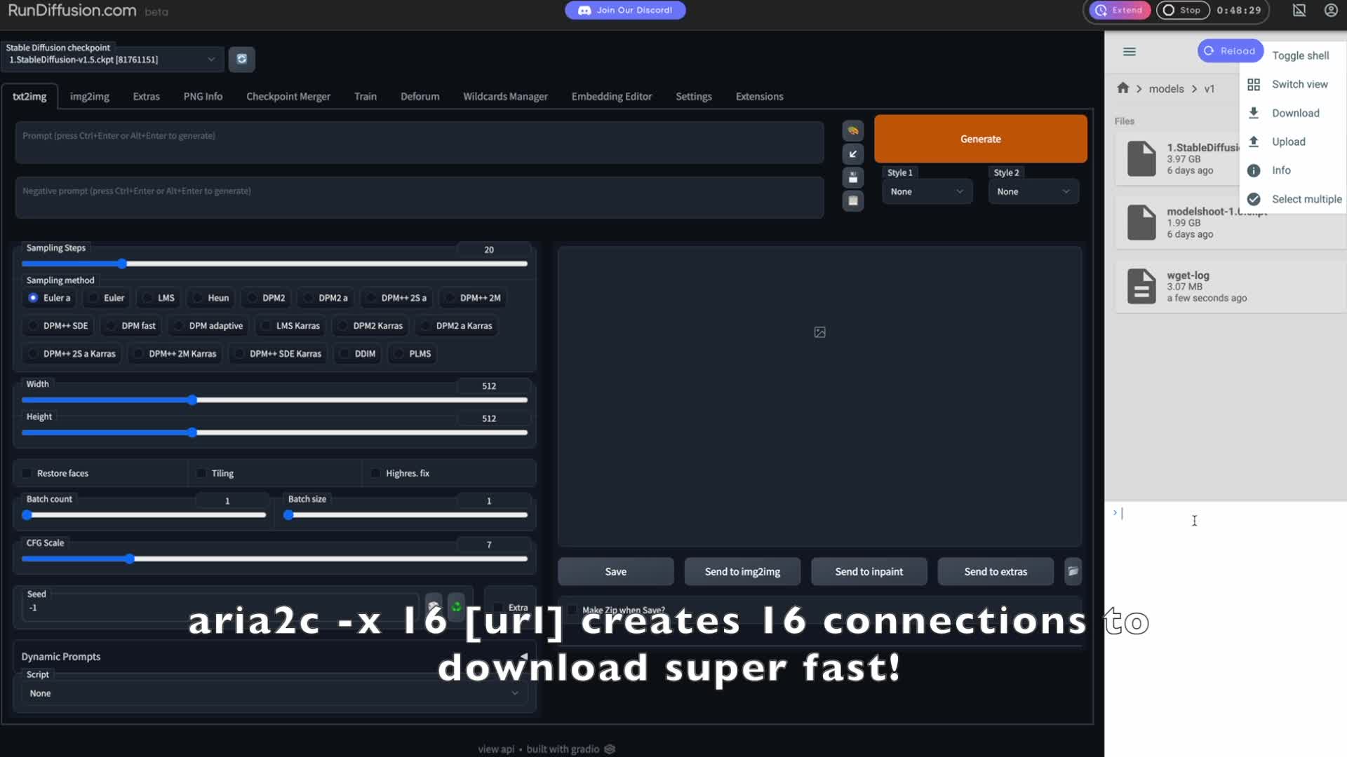Click the 1.StableDiffusion file icon
Image resolution: width=1347 pixels, height=757 pixels.
[1141, 158]
